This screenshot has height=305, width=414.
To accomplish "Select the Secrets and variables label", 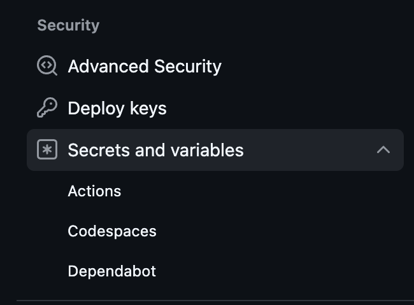I will (x=155, y=150).
